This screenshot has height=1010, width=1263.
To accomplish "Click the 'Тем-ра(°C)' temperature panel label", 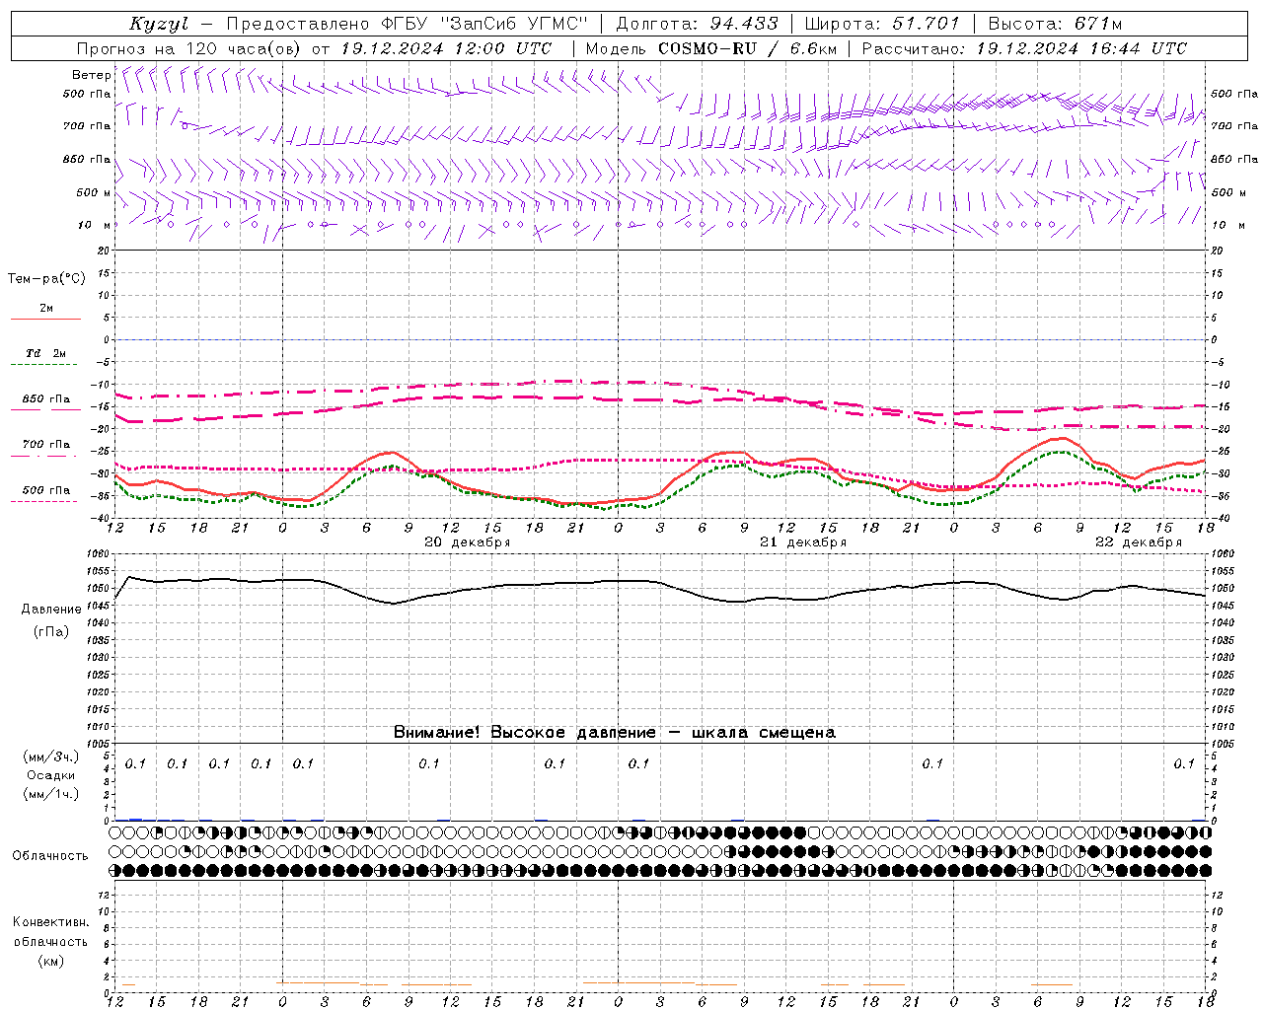I will click(46, 279).
